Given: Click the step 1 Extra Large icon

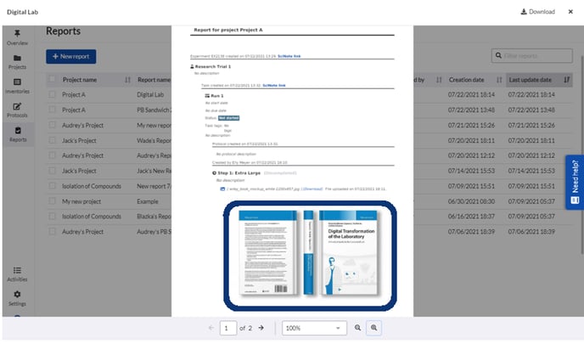Looking at the screenshot, I should (x=214, y=173).
